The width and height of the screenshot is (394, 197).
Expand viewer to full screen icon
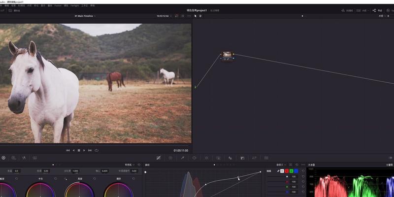pos(183,16)
